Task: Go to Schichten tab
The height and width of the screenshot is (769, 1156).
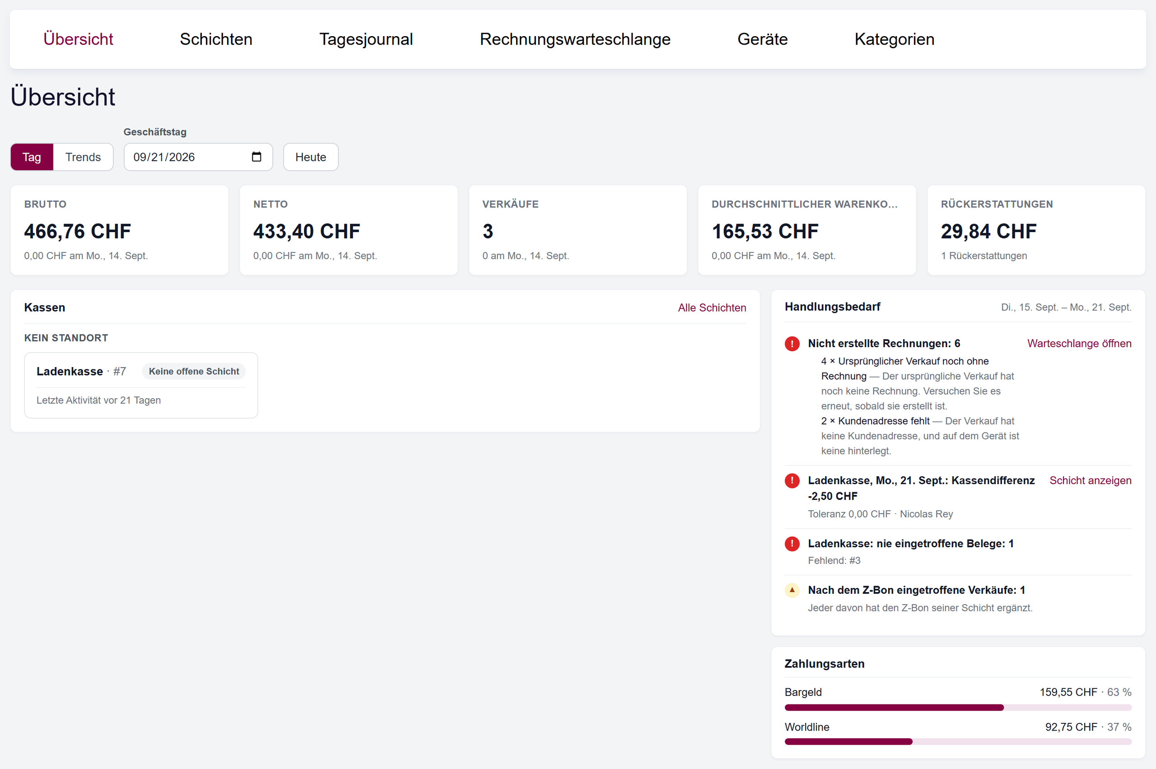Action: point(216,39)
